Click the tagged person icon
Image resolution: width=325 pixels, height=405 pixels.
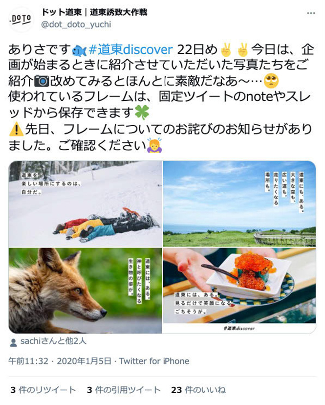[x=13, y=342]
